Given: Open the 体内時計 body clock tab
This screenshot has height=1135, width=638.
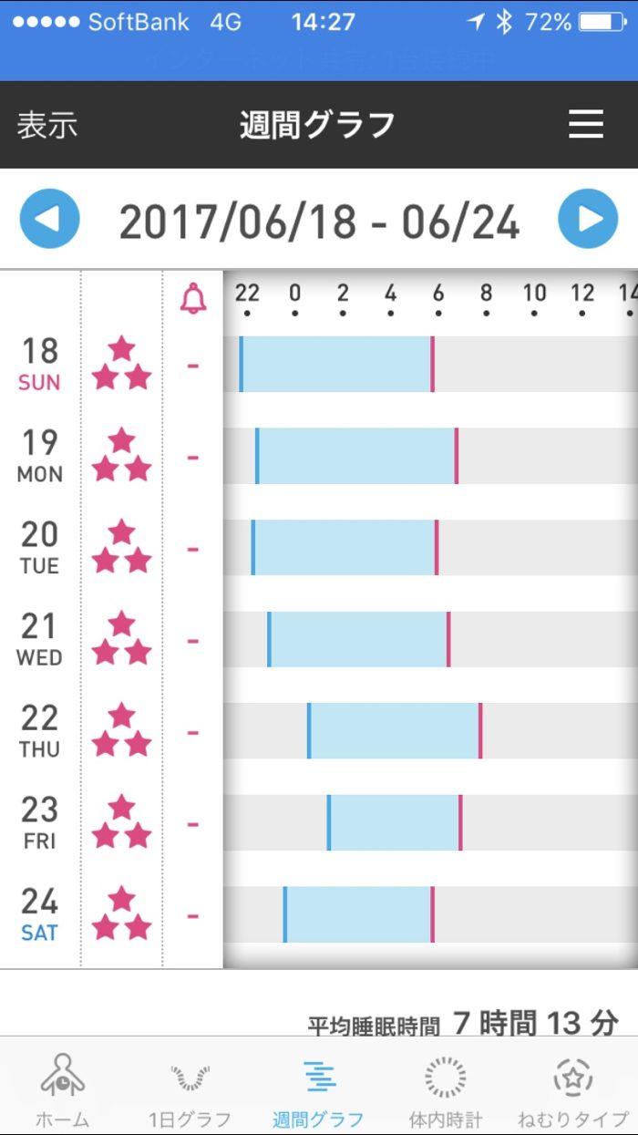Looking at the screenshot, I should tap(446, 1089).
